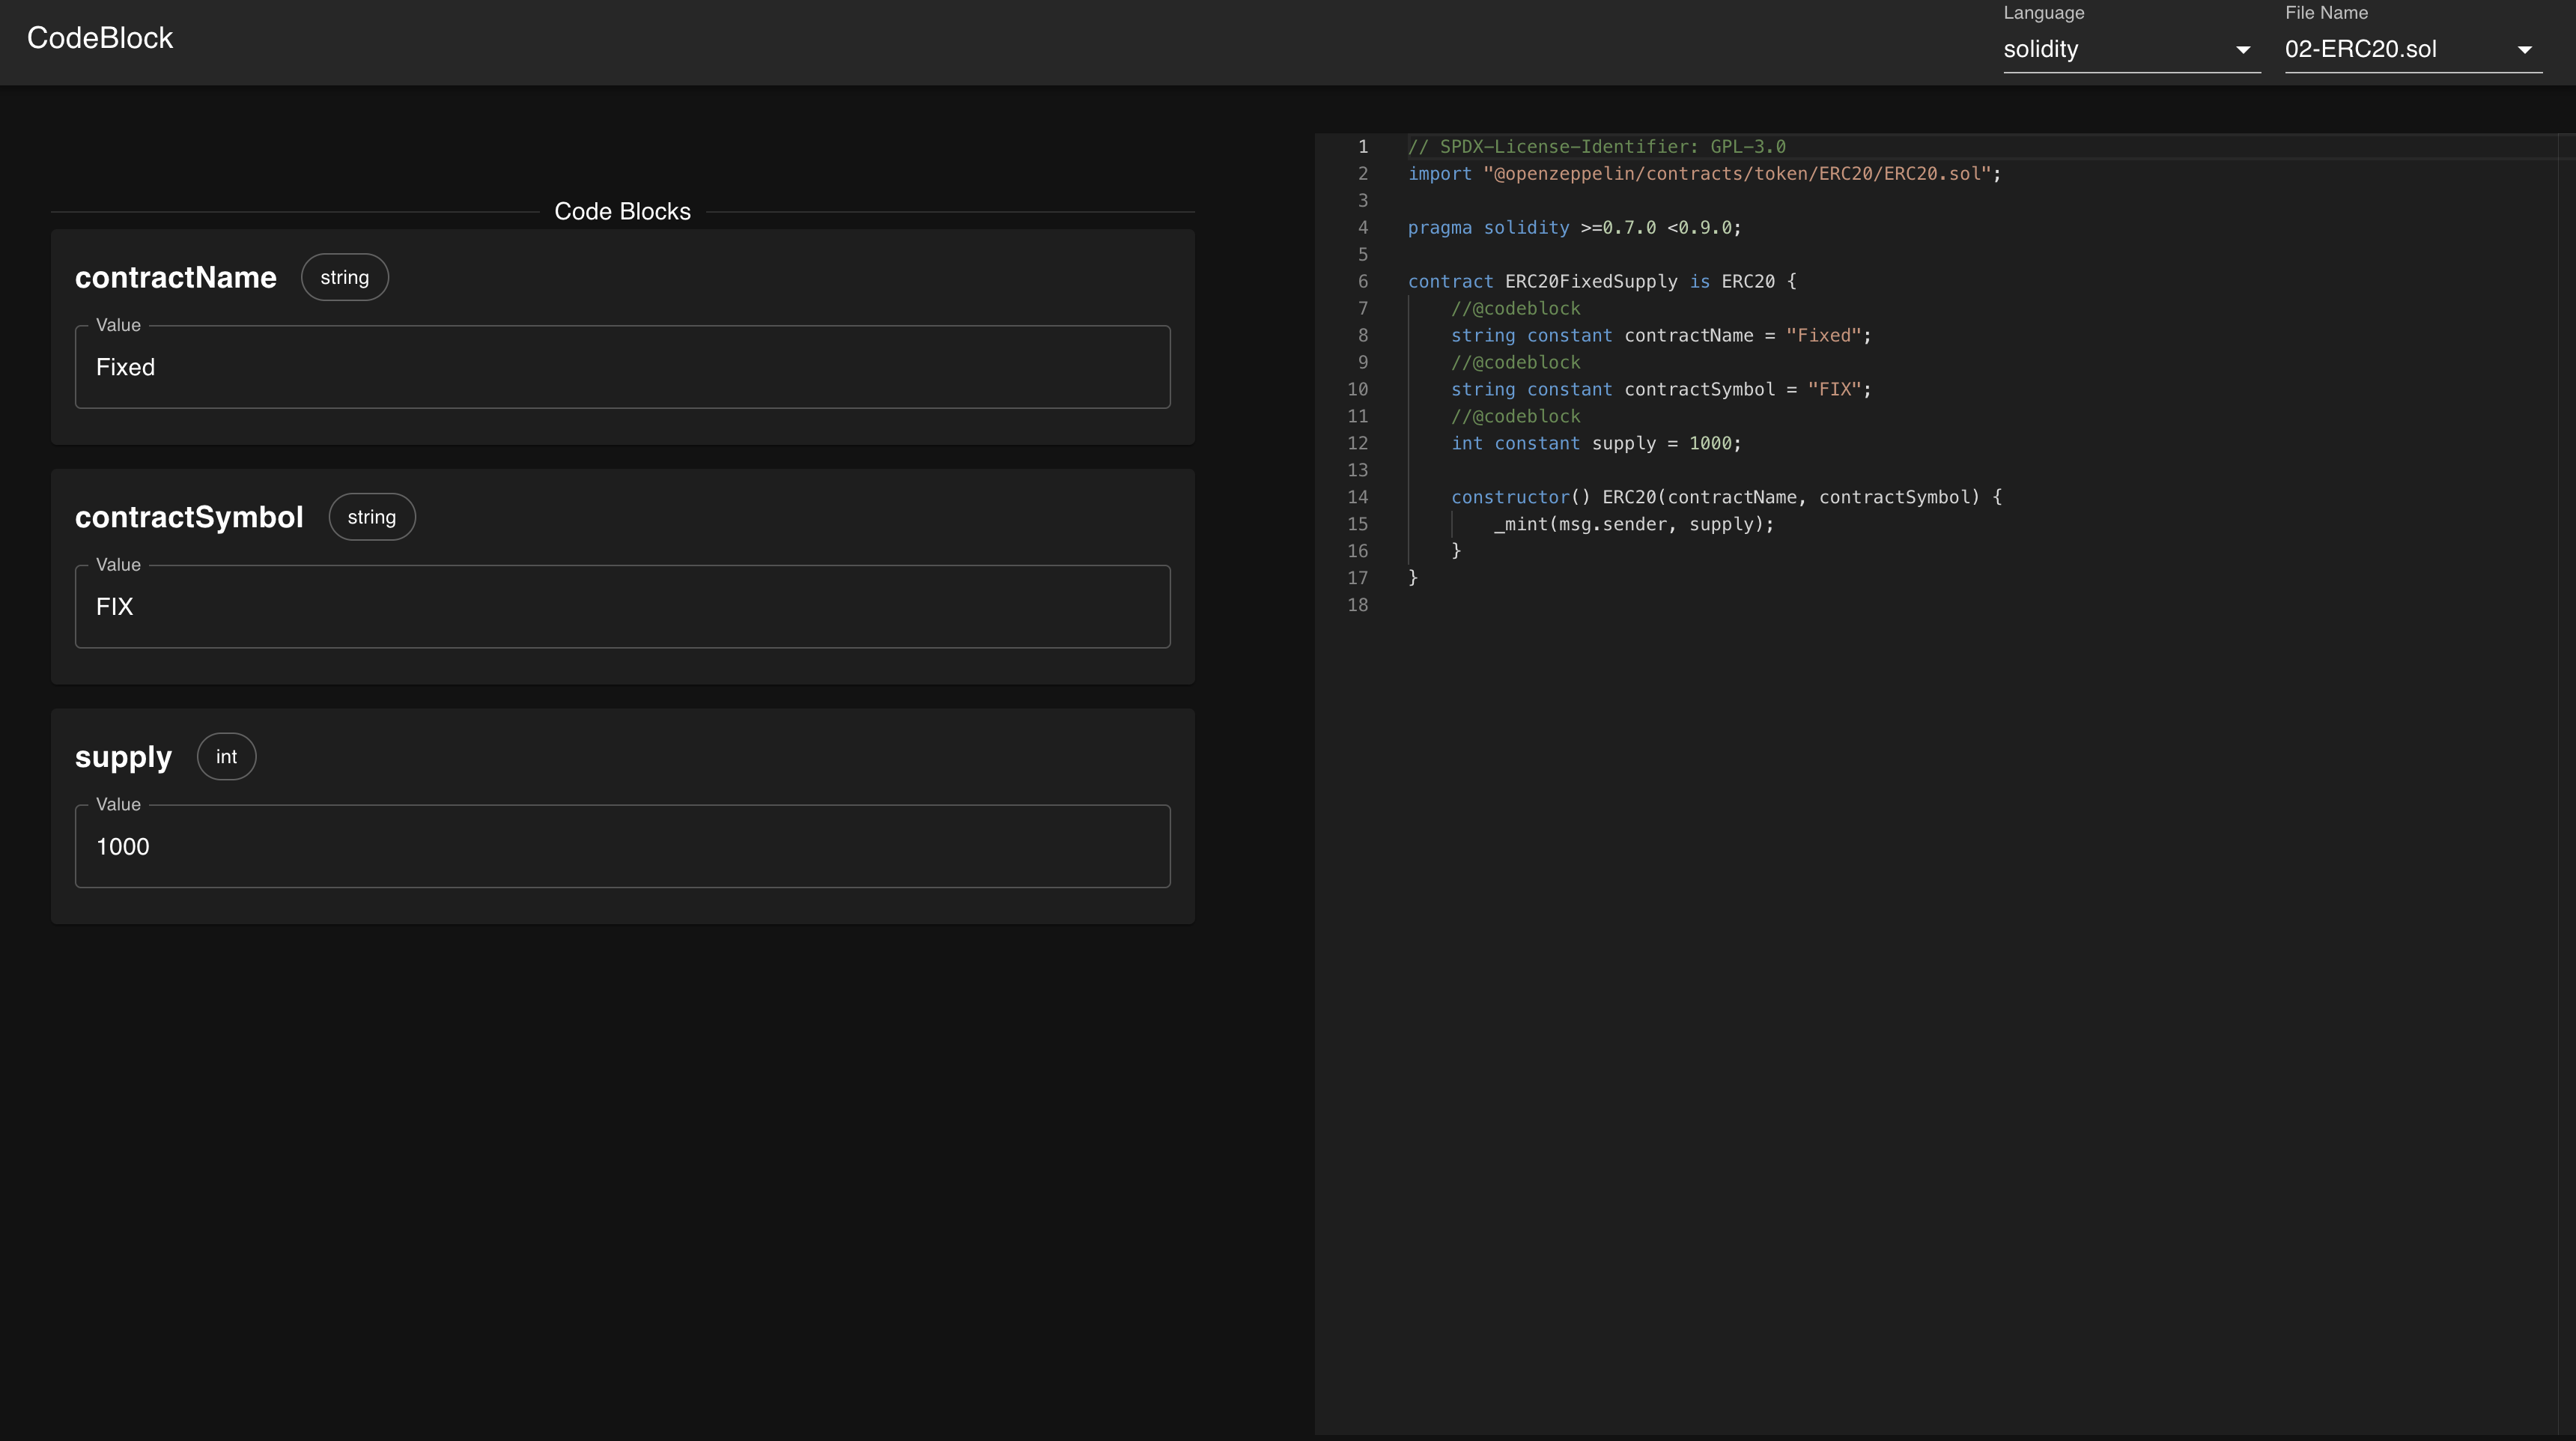Click the constructor keyword on line 14

click(x=1510, y=498)
